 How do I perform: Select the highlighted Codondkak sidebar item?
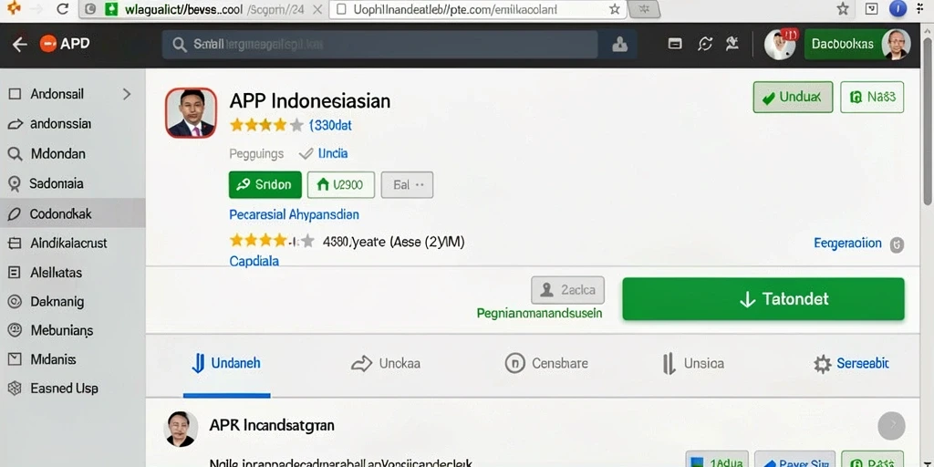tap(72, 213)
